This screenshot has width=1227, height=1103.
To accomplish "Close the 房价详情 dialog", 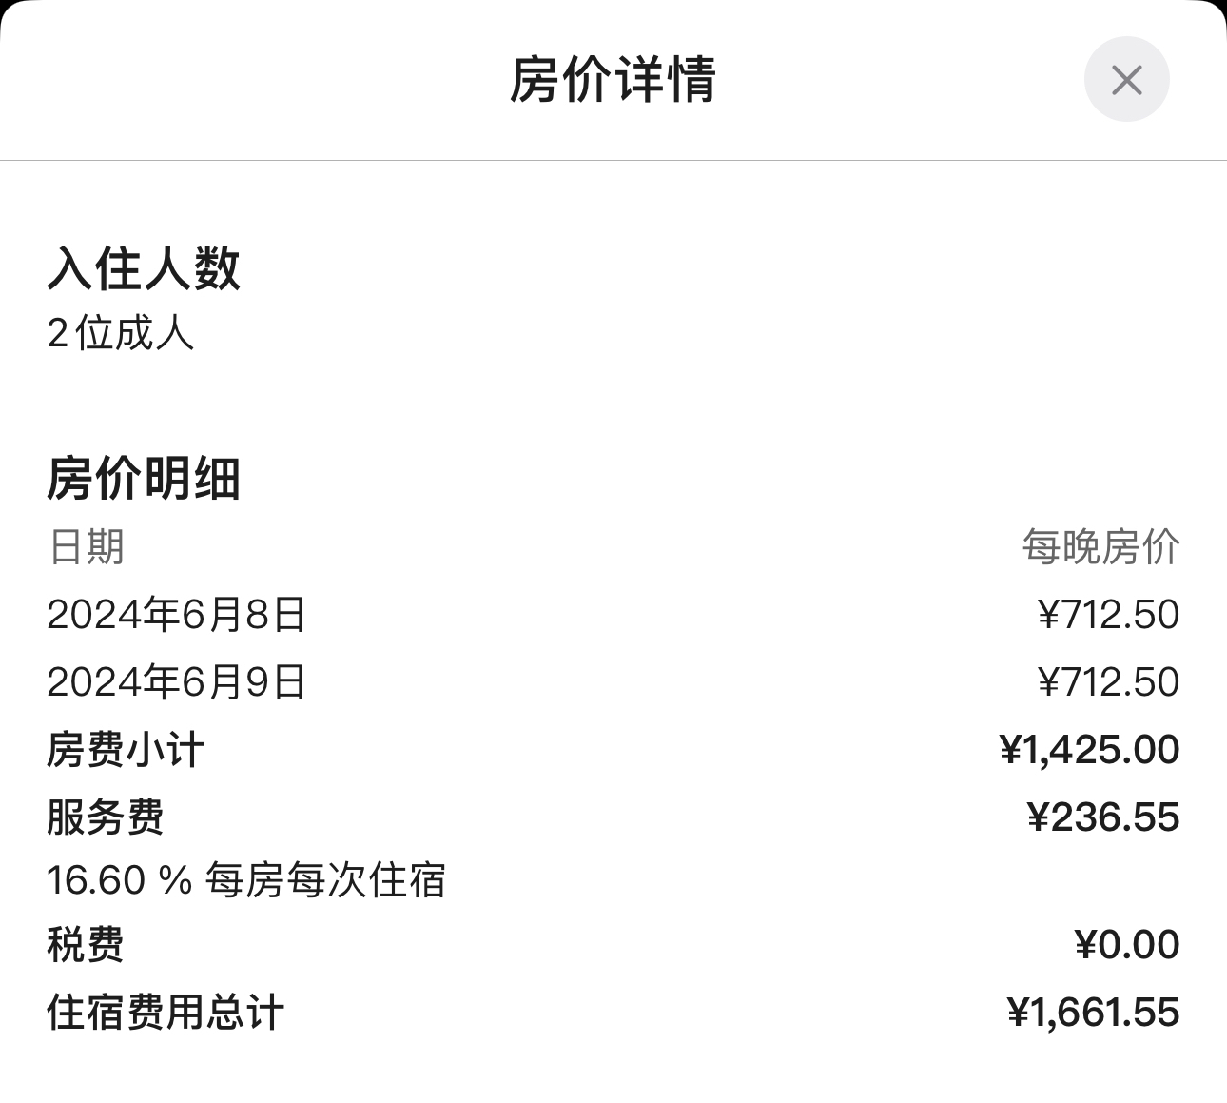I will click(1126, 79).
